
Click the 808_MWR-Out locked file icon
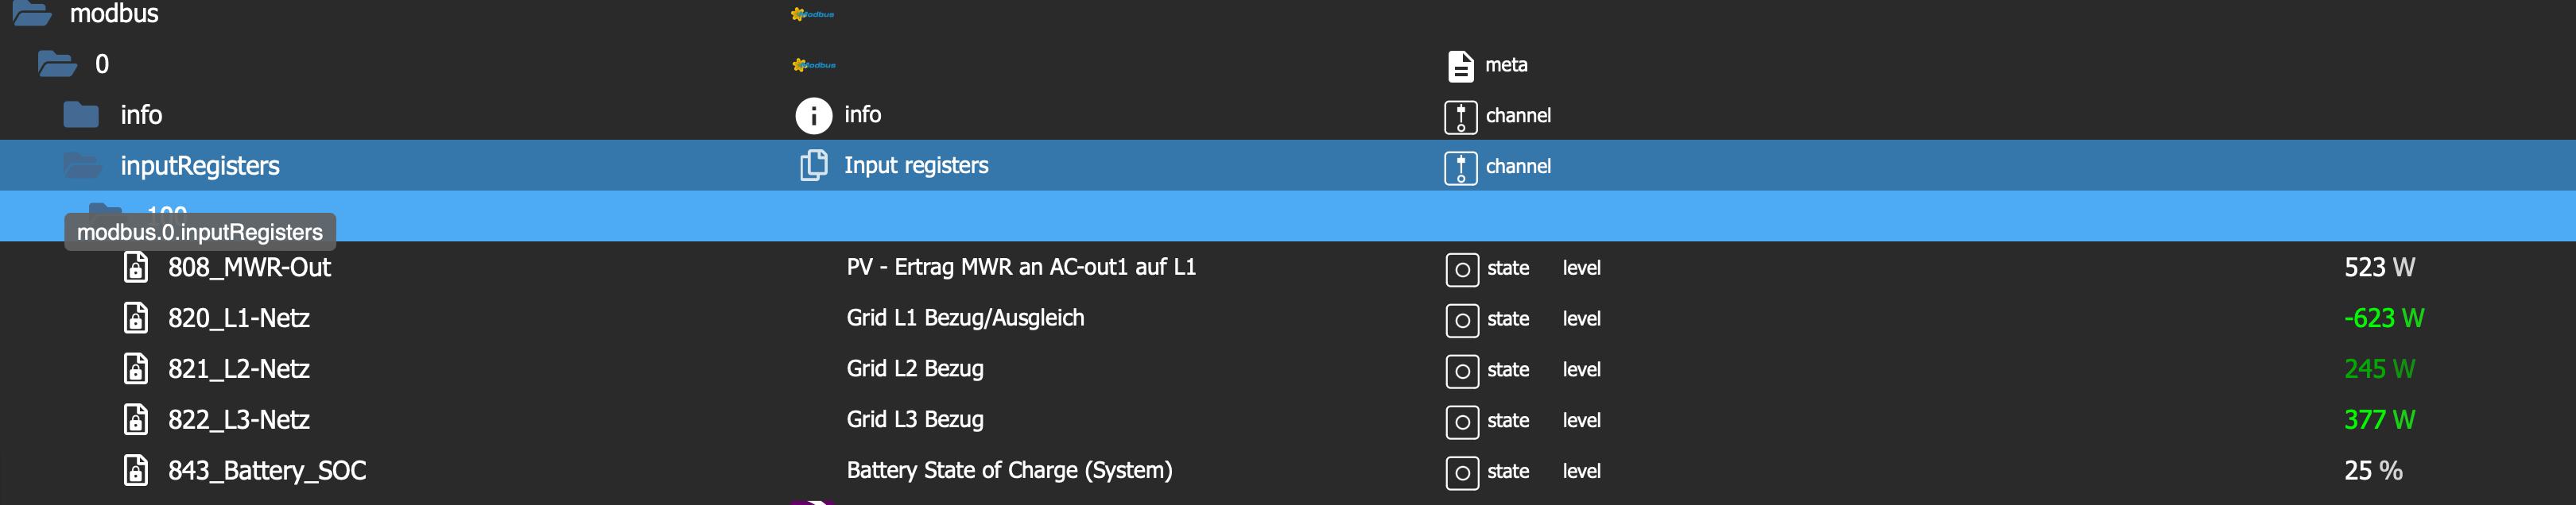pos(136,268)
